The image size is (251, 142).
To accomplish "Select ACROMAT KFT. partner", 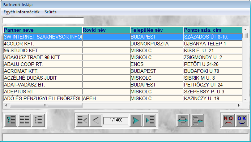I will coord(43,71).
